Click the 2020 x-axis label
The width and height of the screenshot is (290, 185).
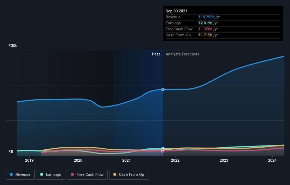click(x=78, y=160)
